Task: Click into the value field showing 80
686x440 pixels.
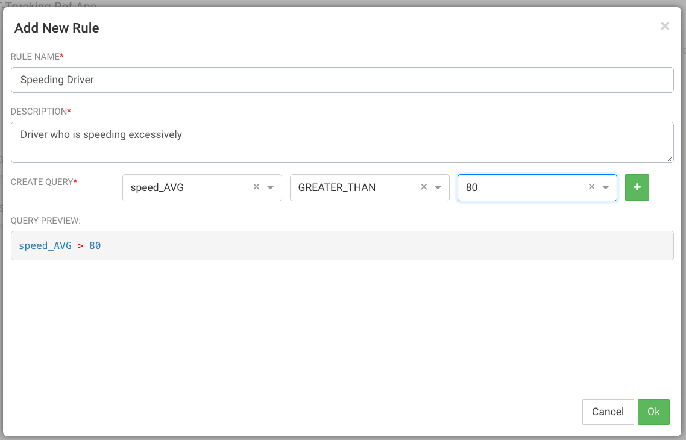Action: pyautogui.click(x=518, y=187)
